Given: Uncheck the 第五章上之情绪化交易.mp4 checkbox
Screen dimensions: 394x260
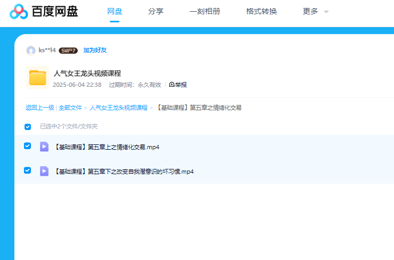Looking at the screenshot, I should (x=28, y=146).
